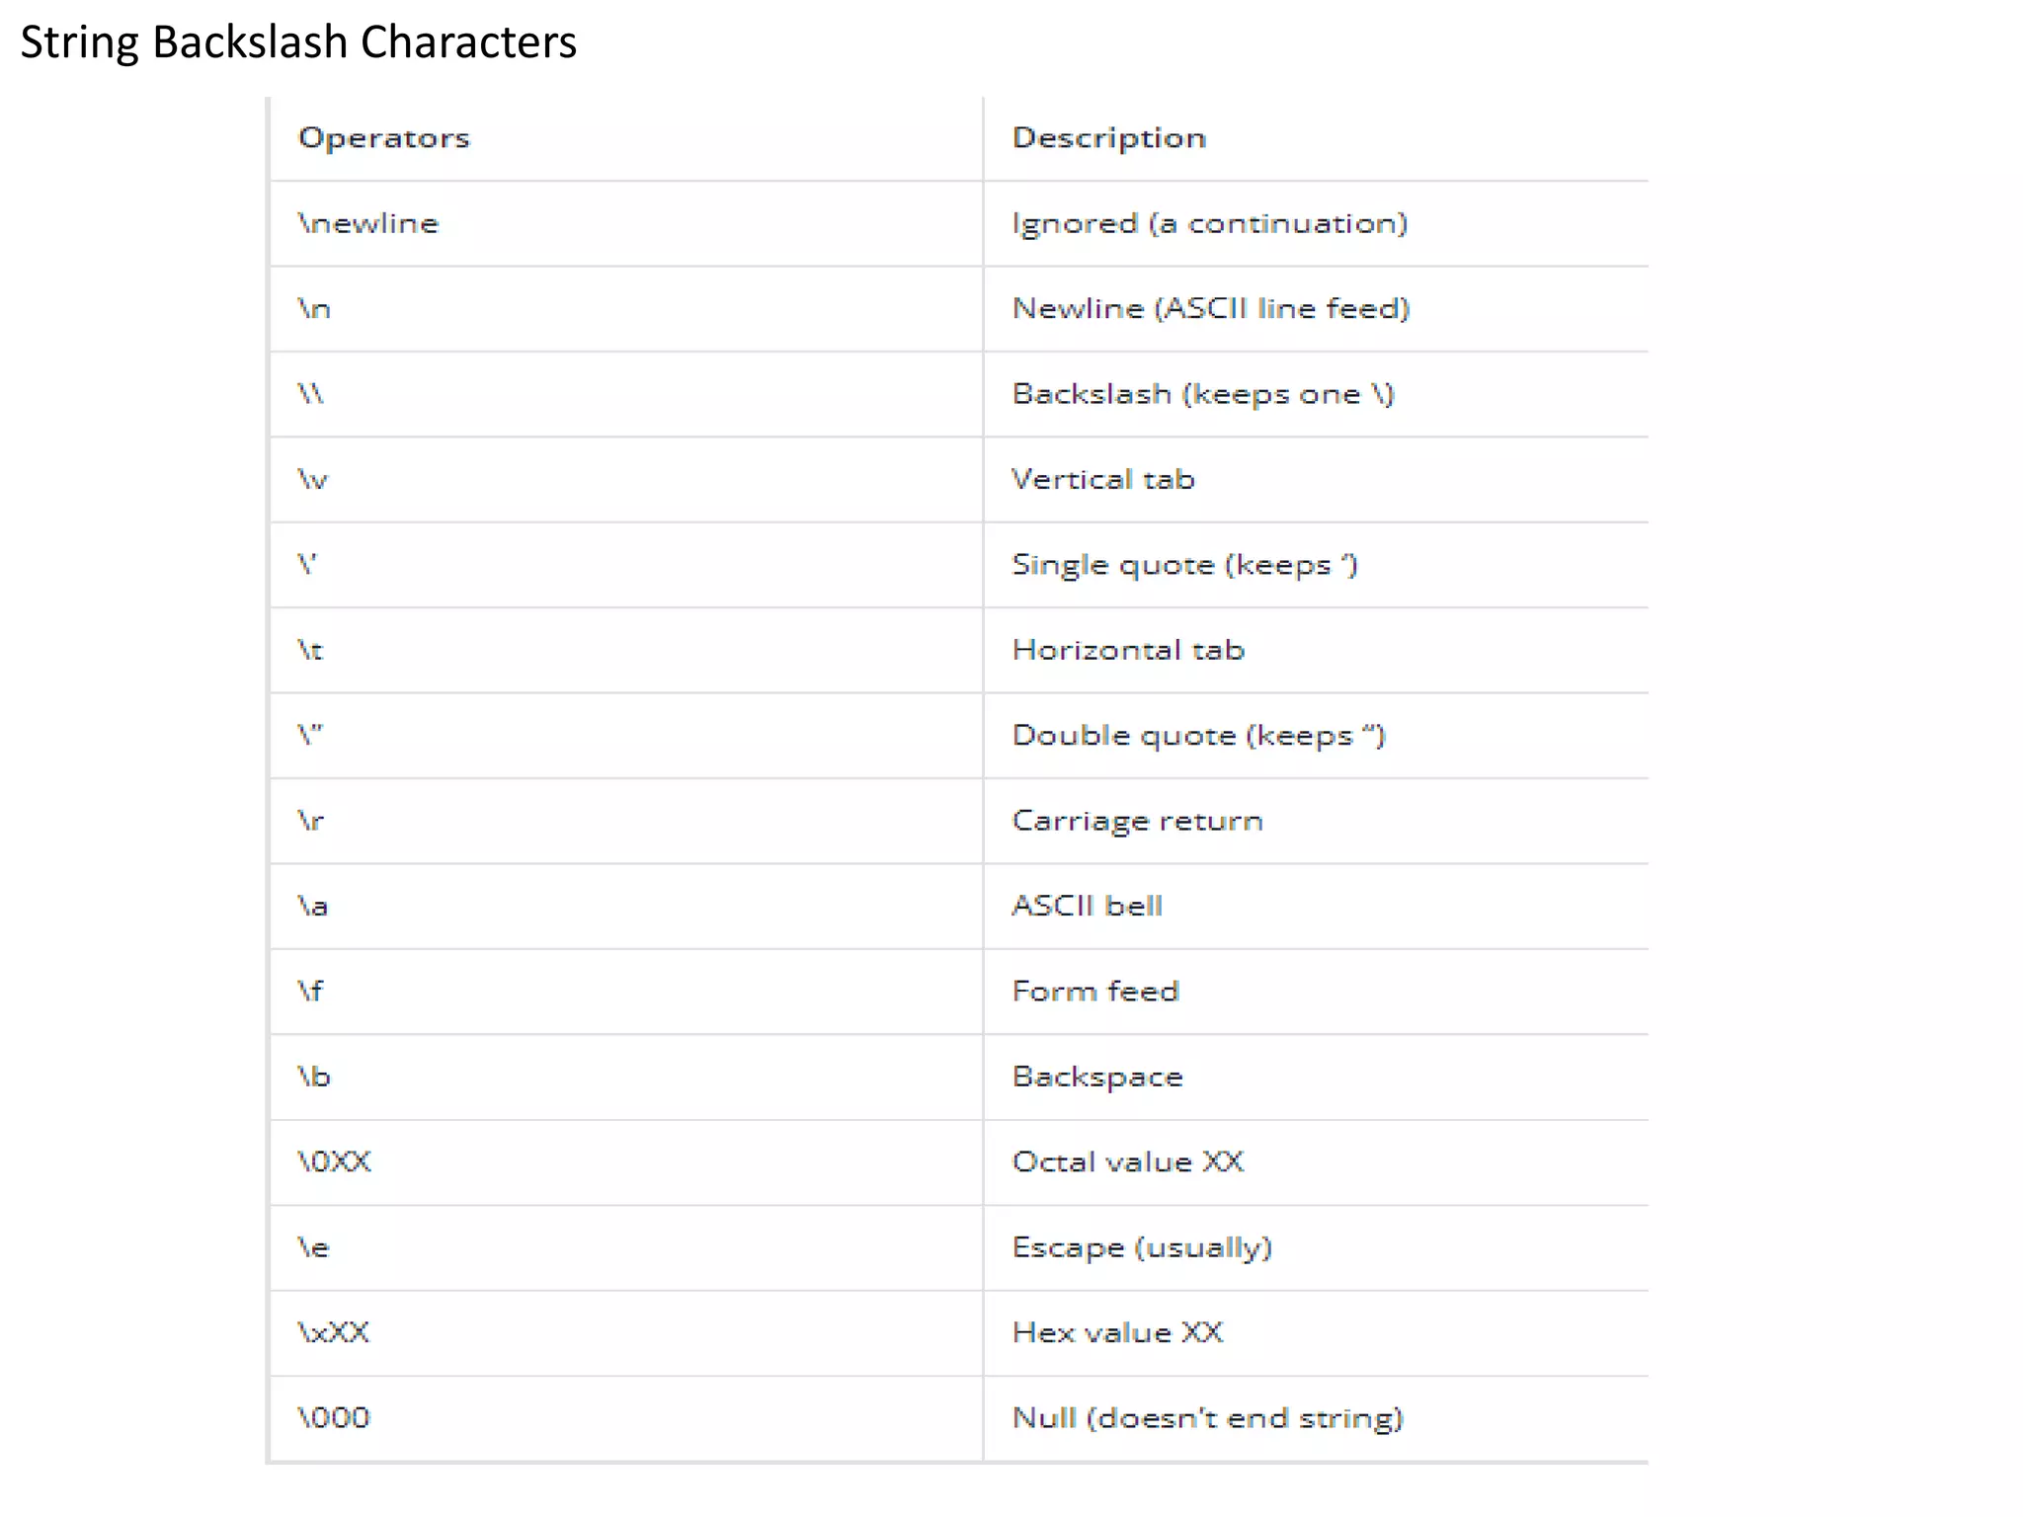Click 'Backslash (keeps one \)' description
Viewport: 2023px width, 1517px height.
click(x=1202, y=394)
